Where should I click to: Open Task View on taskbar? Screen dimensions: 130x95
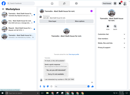coord(42,93)
